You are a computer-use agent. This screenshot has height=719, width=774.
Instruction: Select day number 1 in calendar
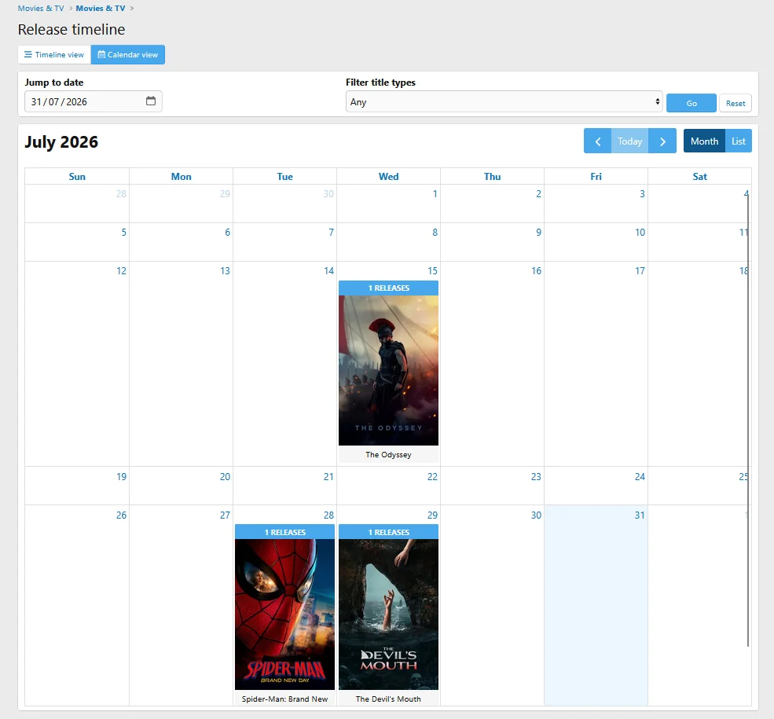[435, 194]
